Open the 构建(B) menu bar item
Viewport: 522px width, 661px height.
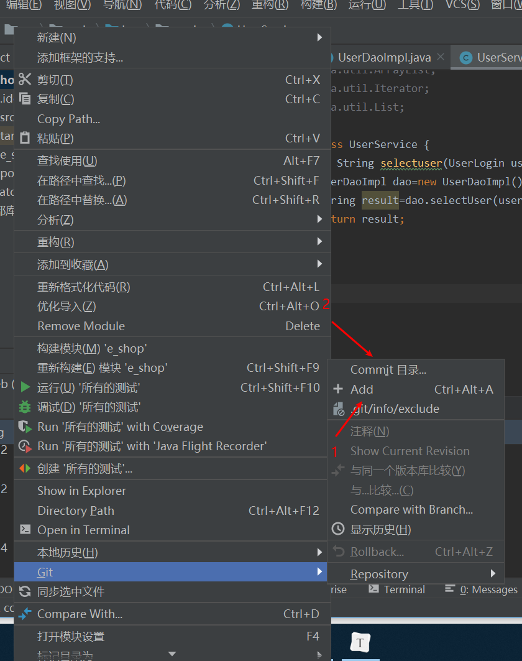pyautogui.click(x=319, y=5)
